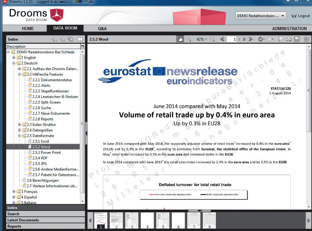Expand the 2.4 Dateigrößen folder
Screen dimensions: 312x231
(x=19, y=130)
